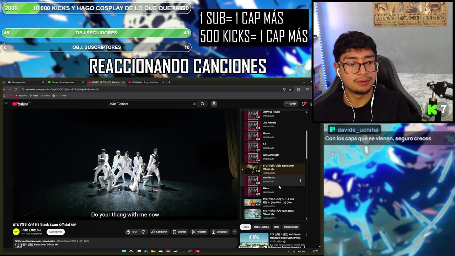455x256 pixels.
Task: Open the ON Kinetic Manifesto recommended thumbnail
Action: point(254,240)
